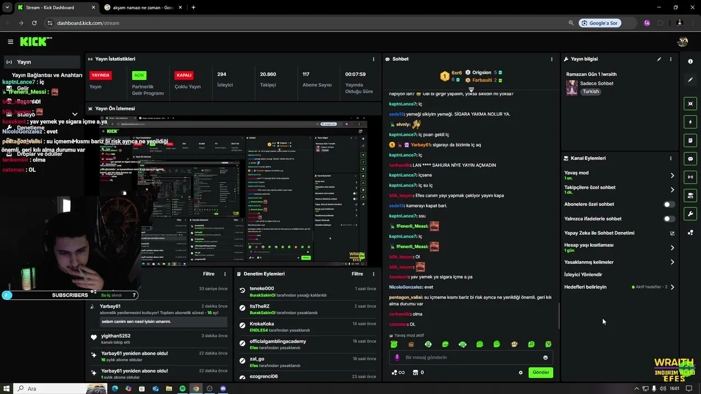Open the hamburger navigation menu
This screenshot has width=701, height=394.
click(x=10, y=42)
